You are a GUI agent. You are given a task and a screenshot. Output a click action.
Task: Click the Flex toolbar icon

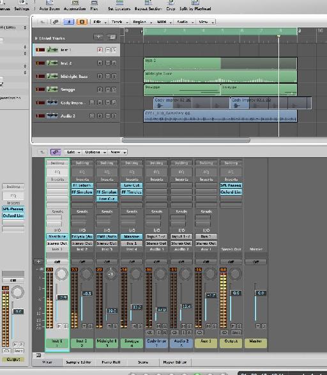[x=94, y=3]
